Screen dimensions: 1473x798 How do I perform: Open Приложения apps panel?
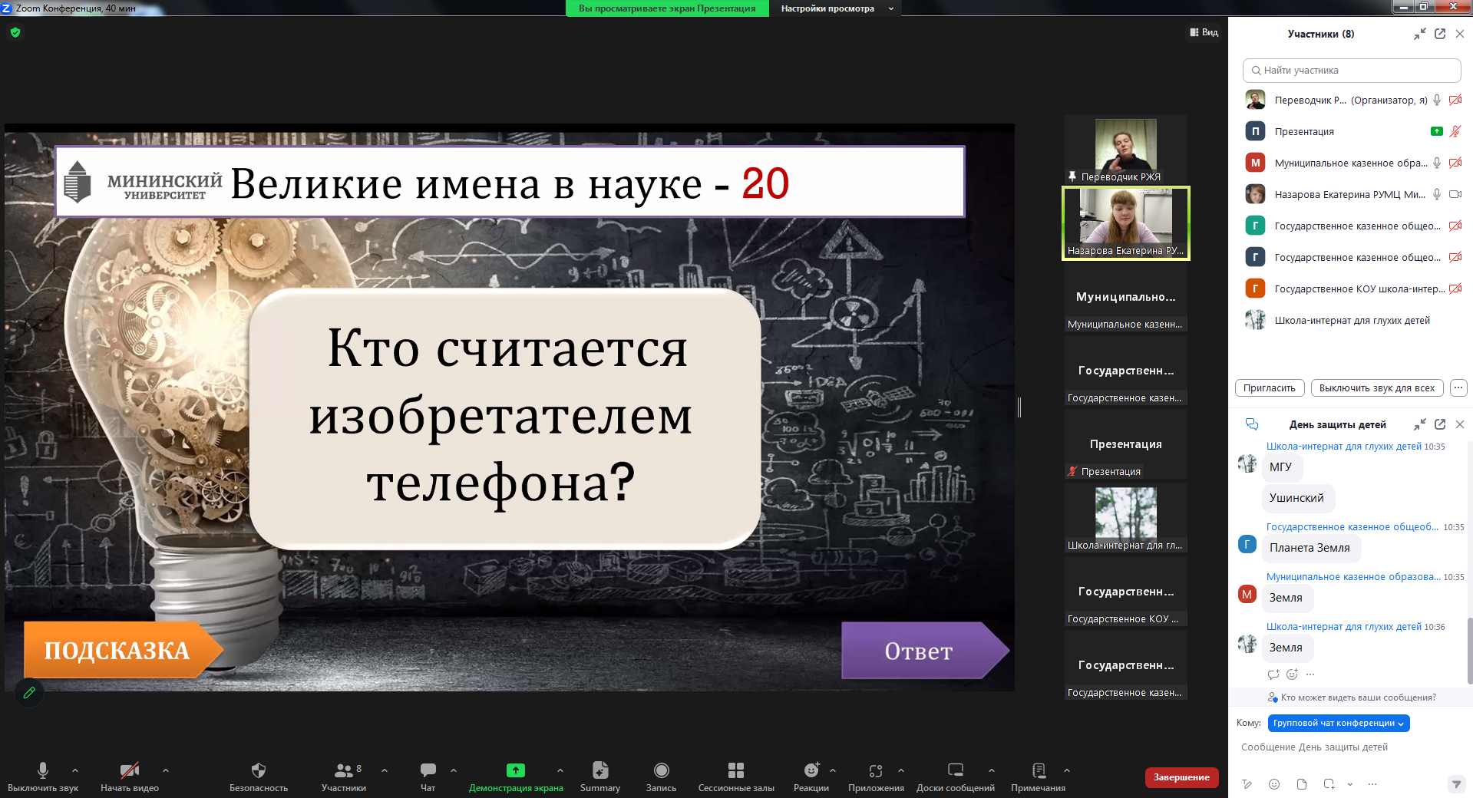(x=876, y=777)
